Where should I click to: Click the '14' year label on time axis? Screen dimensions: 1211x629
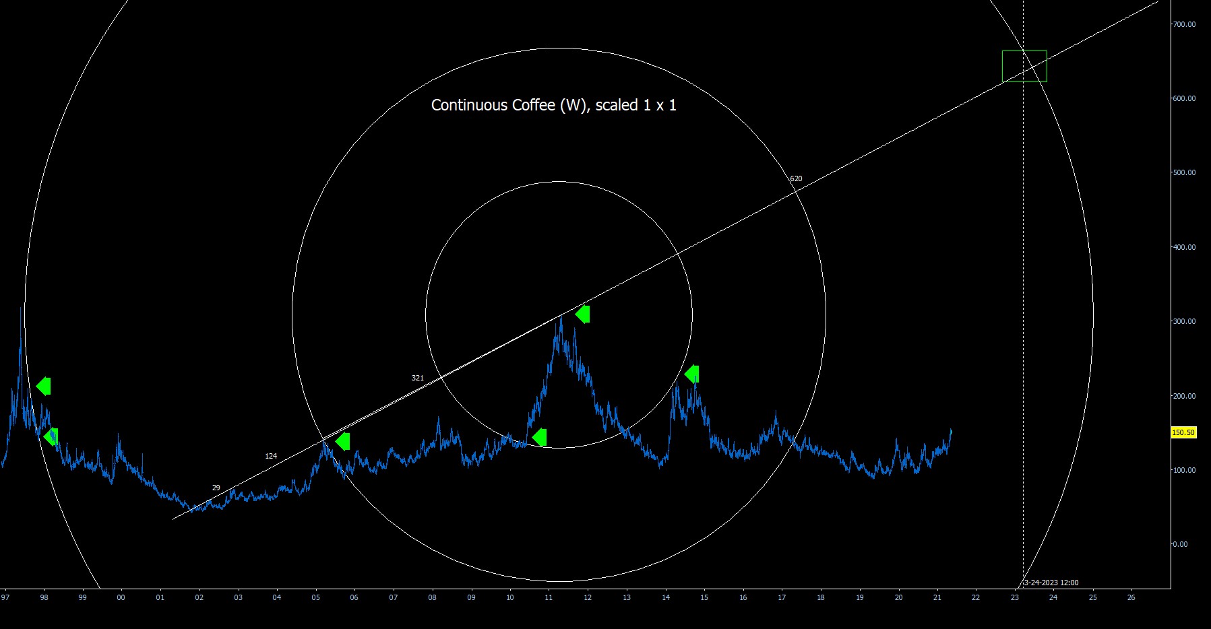tap(665, 597)
